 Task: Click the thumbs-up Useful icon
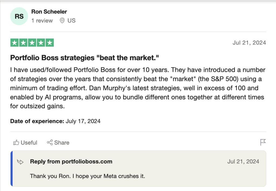point(16,142)
